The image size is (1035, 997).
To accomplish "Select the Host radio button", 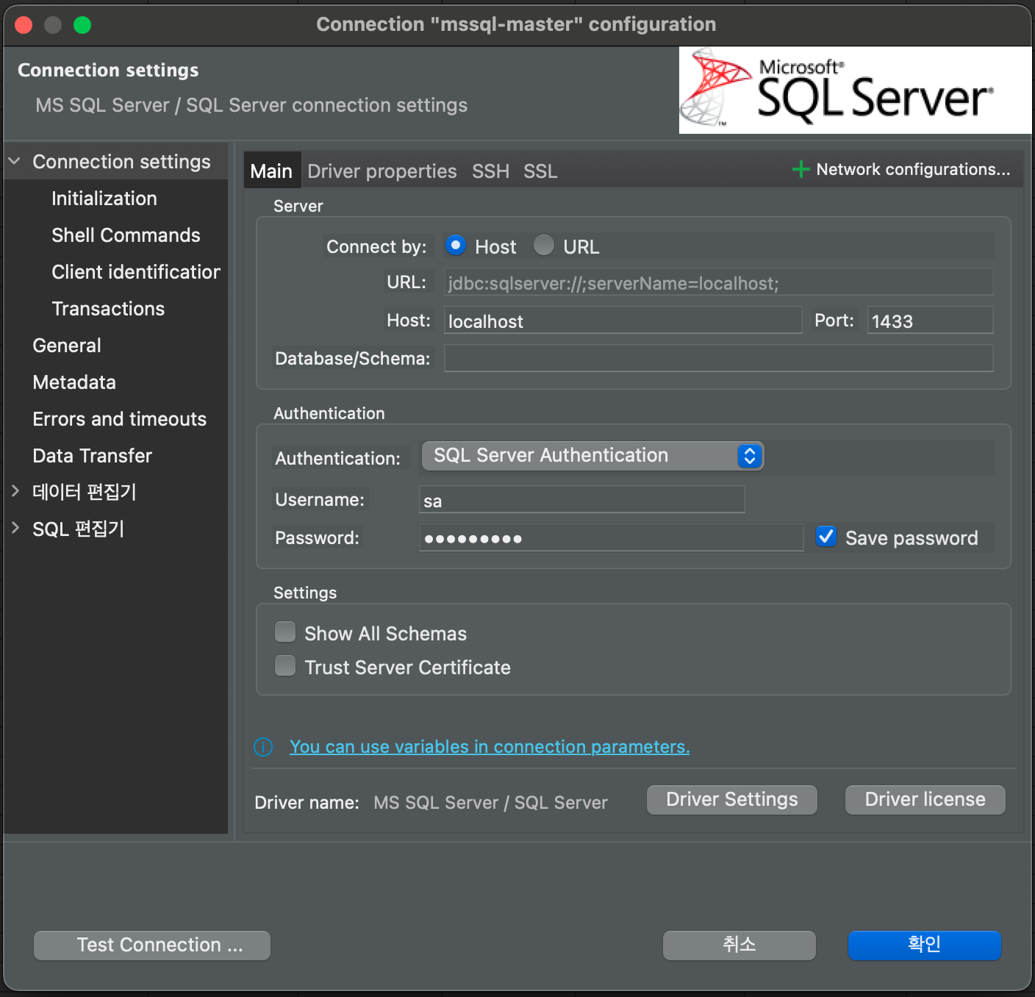I will pyautogui.click(x=456, y=245).
